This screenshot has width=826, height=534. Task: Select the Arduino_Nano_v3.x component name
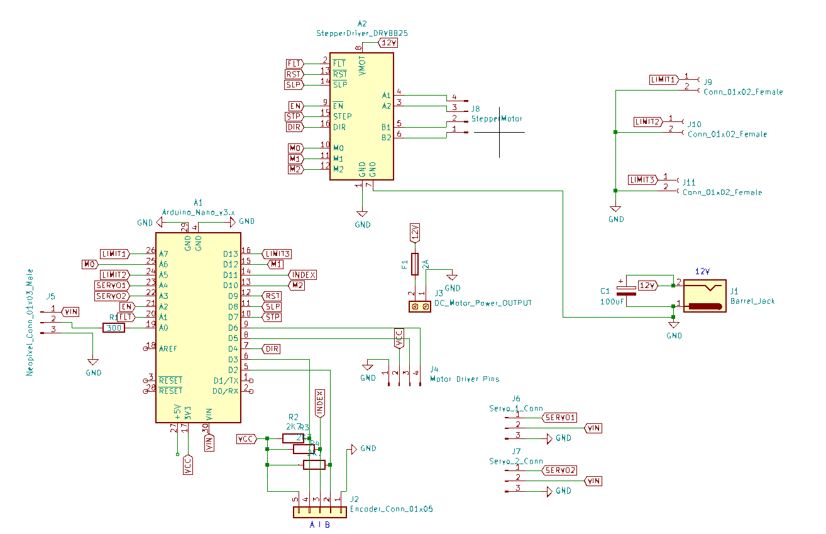(198, 213)
